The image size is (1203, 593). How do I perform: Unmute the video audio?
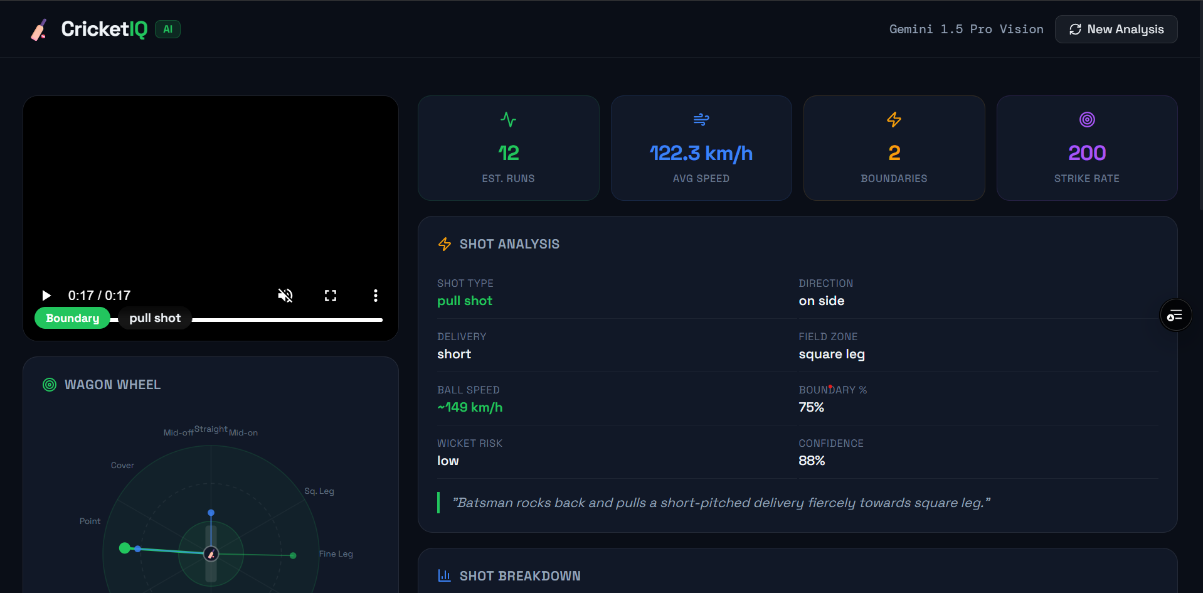pos(285,296)
